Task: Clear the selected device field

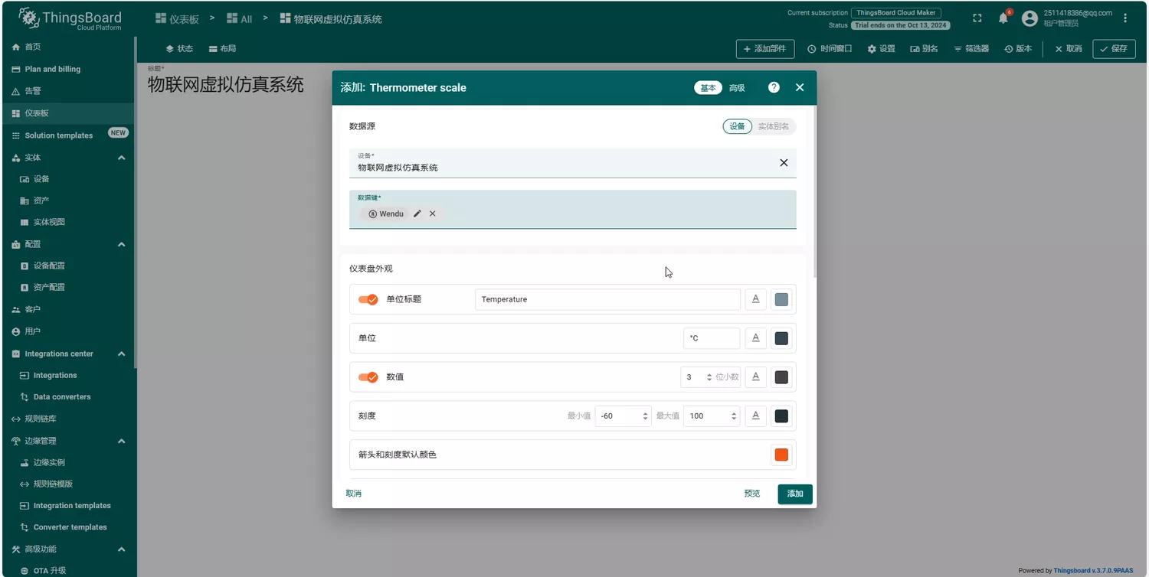Action: pyautogui.click(x=784, y=162)
